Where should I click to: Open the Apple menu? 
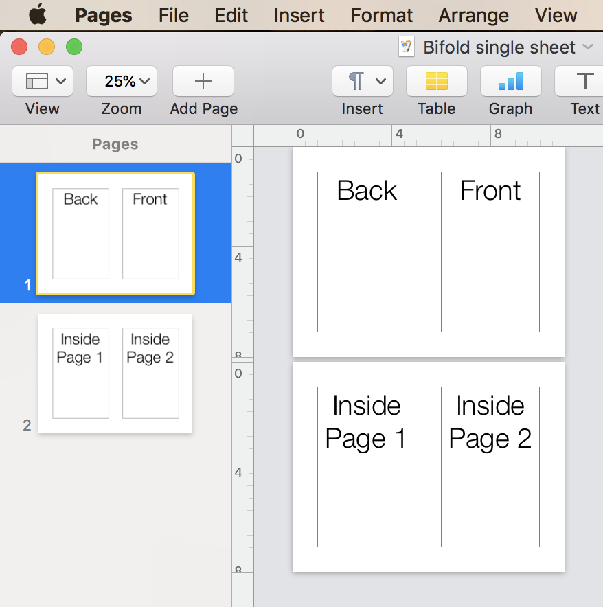click(x=38, y=15)
